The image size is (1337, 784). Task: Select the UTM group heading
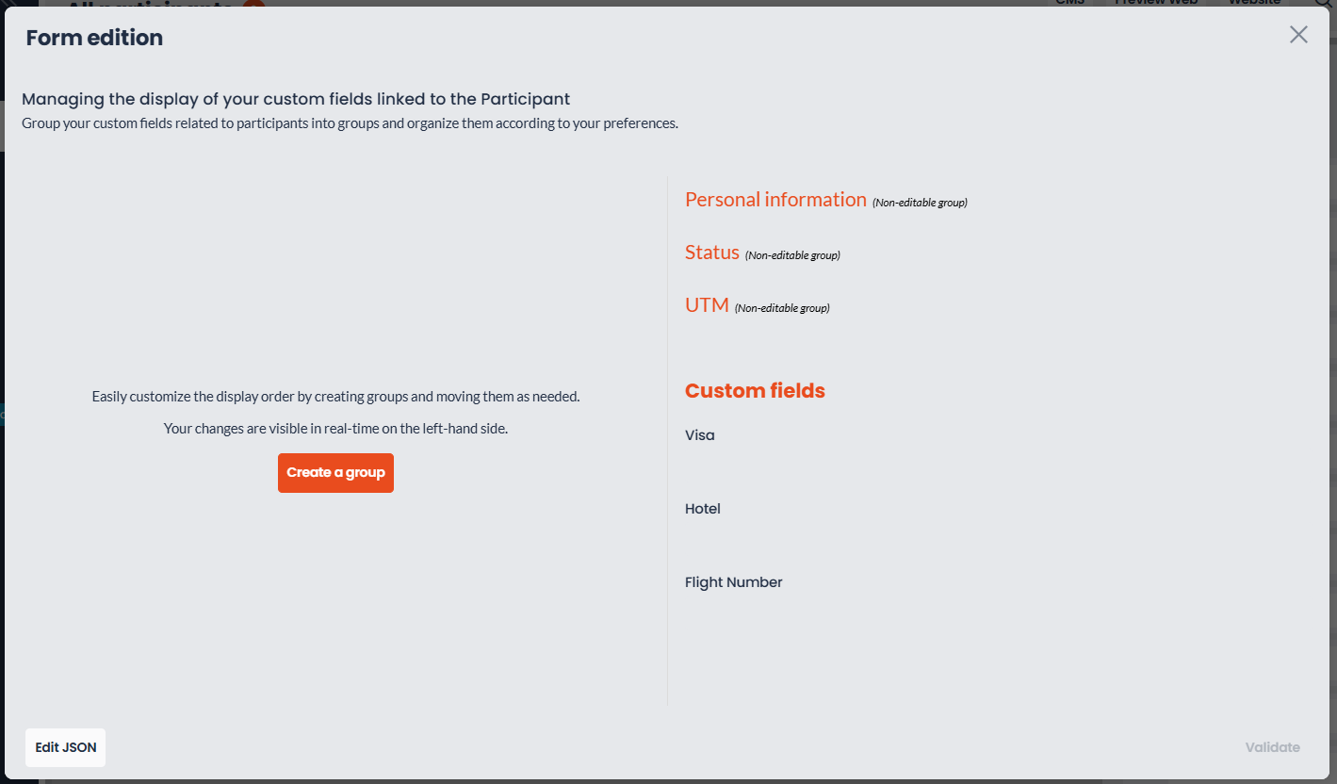[707, 305]
